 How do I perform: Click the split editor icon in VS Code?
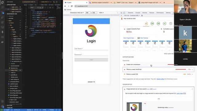pos(57,2)
